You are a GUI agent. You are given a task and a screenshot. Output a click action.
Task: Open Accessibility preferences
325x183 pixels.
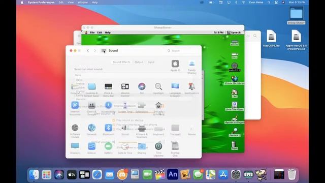108,107
